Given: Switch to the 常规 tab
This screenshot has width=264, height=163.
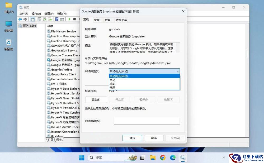Looking at the screenshot, I should pyautogui.click(x=86, y=20).
